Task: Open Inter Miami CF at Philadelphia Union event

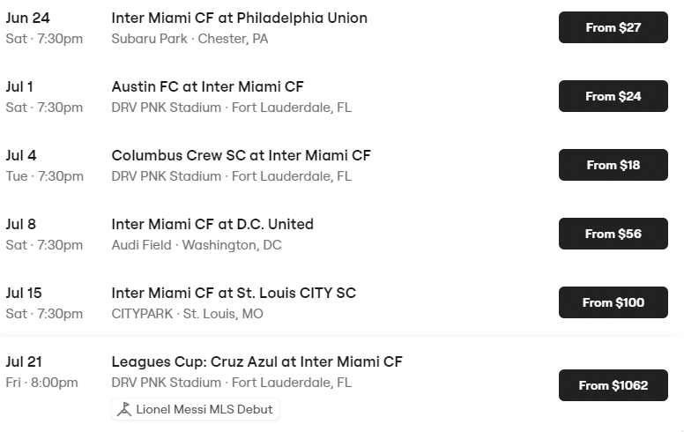Action: (239, 18)
